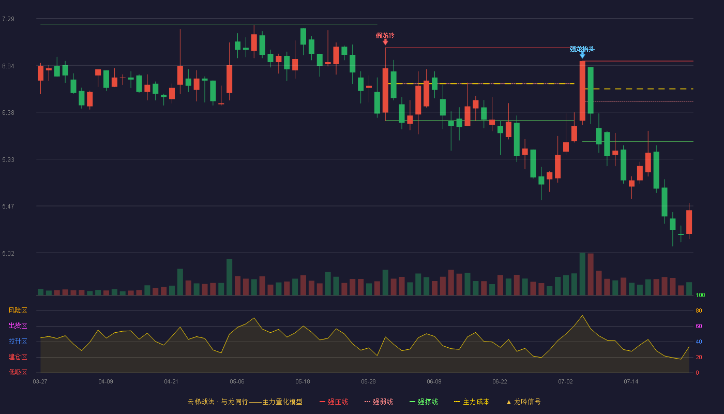Click the magenta 60 indicator axis value
The image size is (724, 414).
pos(699,327)
